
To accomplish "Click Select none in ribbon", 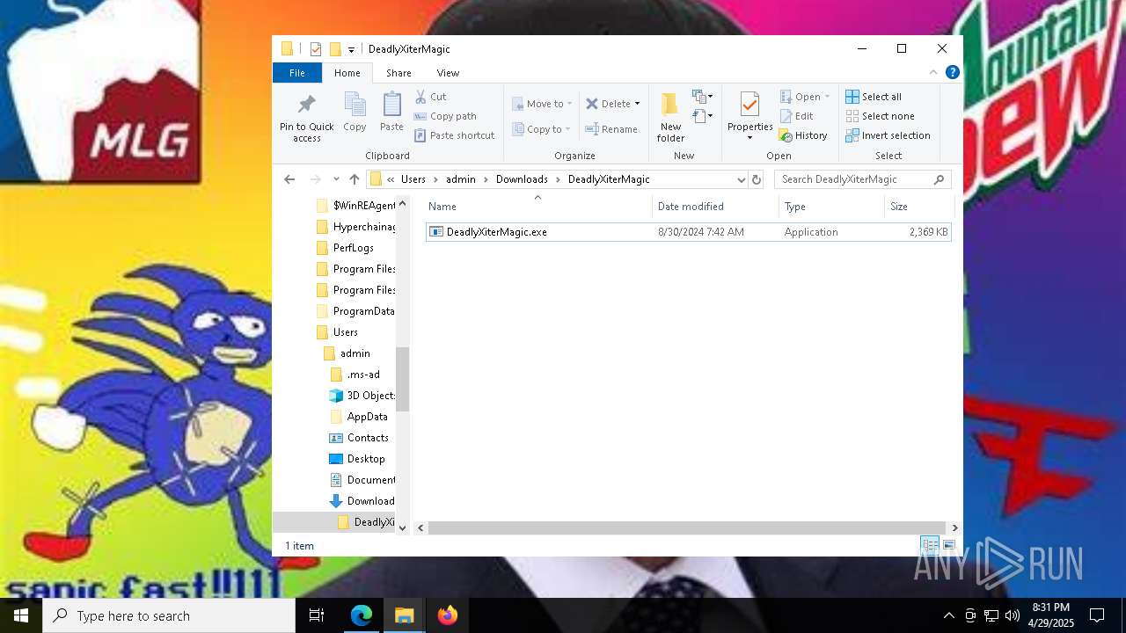I will point(881,116).
